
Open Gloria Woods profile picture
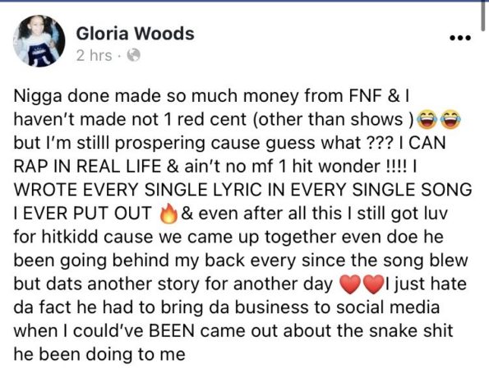coord(39,41)
